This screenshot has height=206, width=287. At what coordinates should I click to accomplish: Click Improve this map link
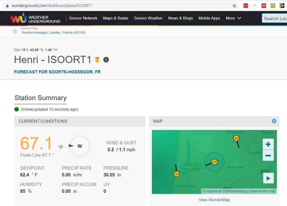click(x=262, y=191)
